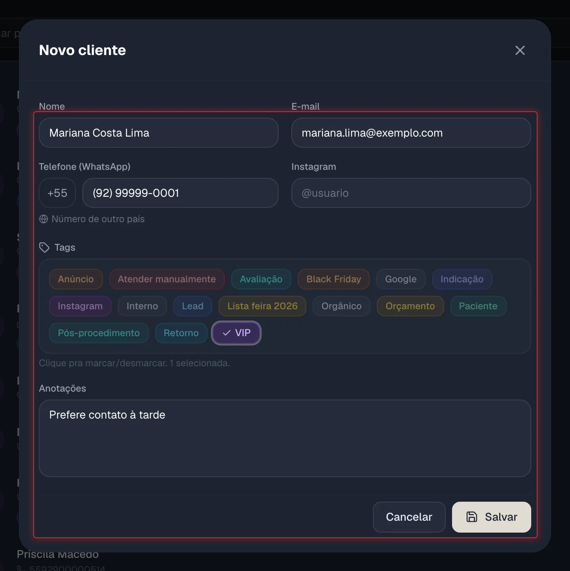Toggle the Lista feira 2026 tag
Image resolution: width=570 pixels, height=571 pixels.
click(262, 306)
